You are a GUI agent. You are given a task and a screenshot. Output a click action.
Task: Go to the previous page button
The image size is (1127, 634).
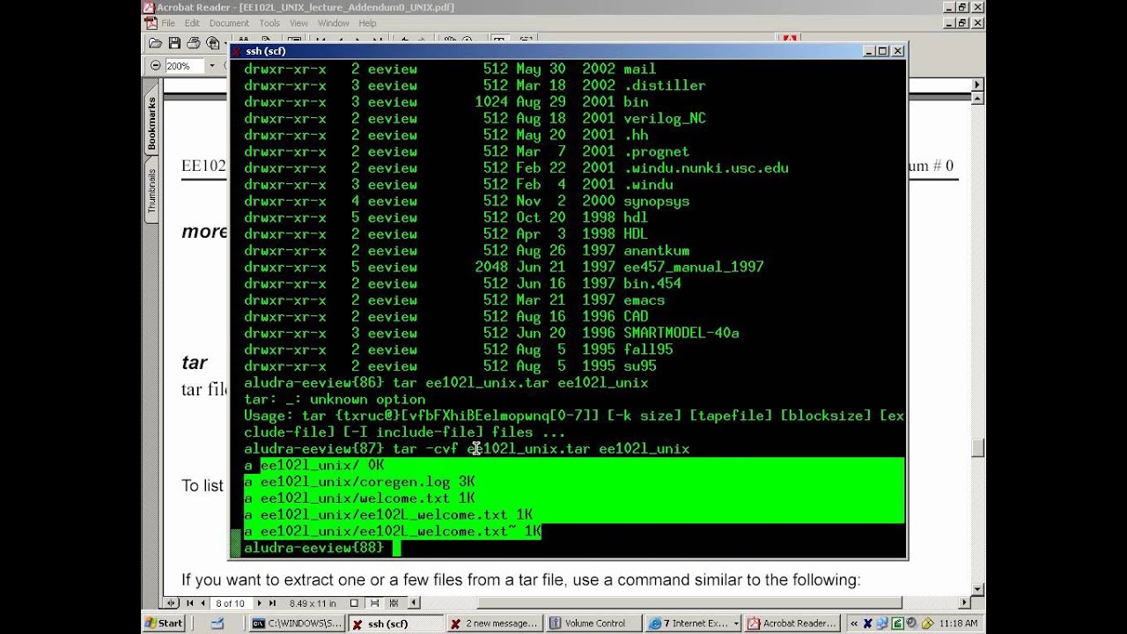point(203,603)
